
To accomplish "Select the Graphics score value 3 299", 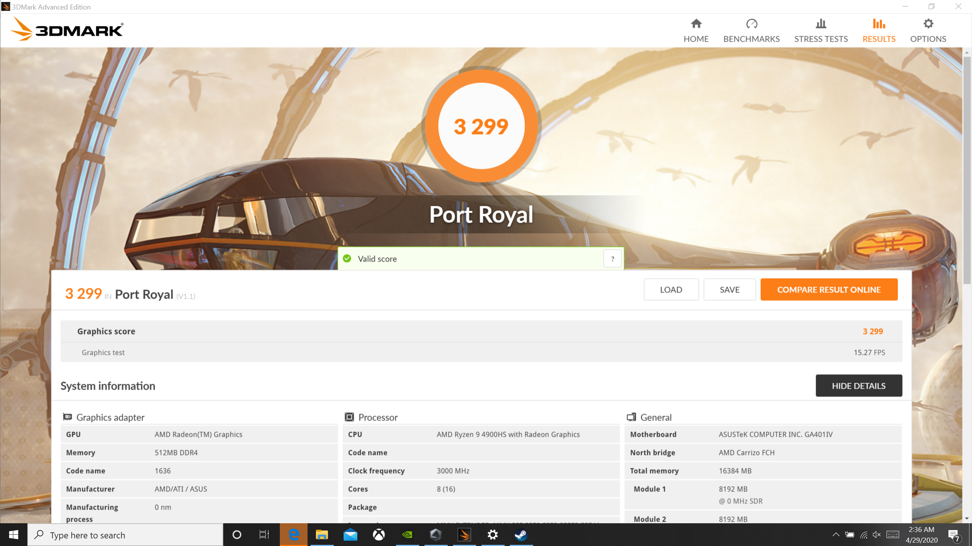I will (x=873, y=331).
